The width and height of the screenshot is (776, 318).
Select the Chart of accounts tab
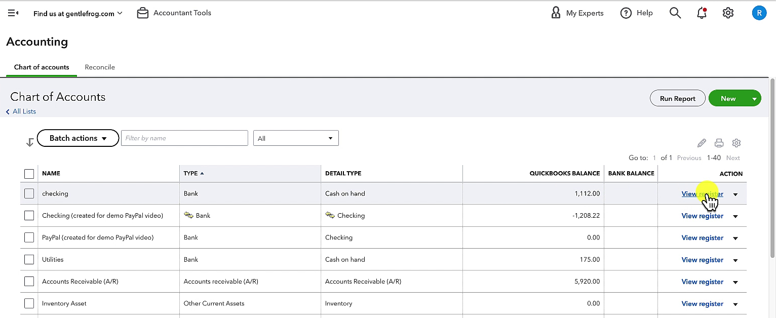tap(42, 67)
